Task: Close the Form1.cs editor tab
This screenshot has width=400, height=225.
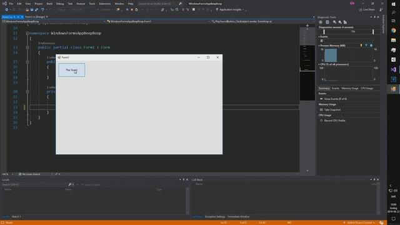Action: click(22, 17)
